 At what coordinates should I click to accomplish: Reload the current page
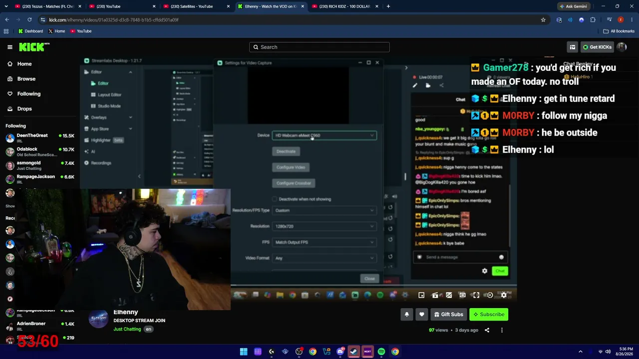point(29,20)
